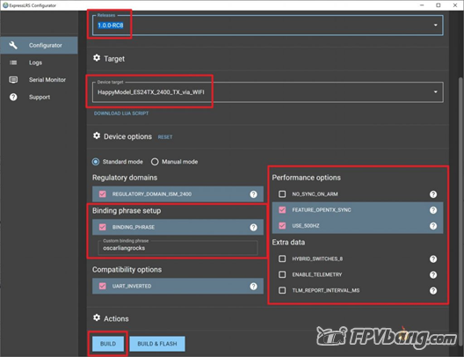Select the Manual mode radio button

(155, 162)
